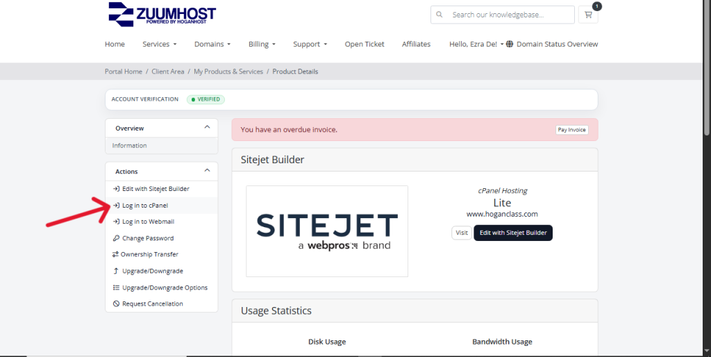Viewport: 711px width, 357px height.
Task: Select Request Cancellation action
Action: (161, 304)
